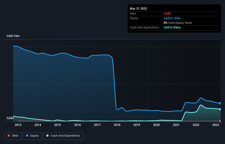Toggle the Debt series legend button
The width and height of the screenshot is (225, 144).
tap(13, 136)
